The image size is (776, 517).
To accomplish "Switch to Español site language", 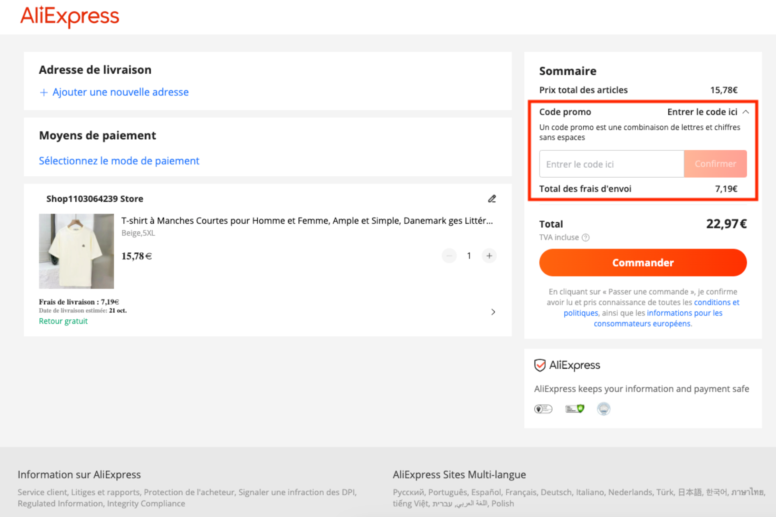I will coord(487,492).
